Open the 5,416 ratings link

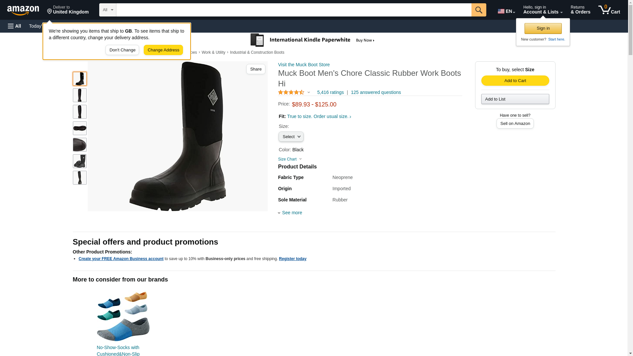330,93
